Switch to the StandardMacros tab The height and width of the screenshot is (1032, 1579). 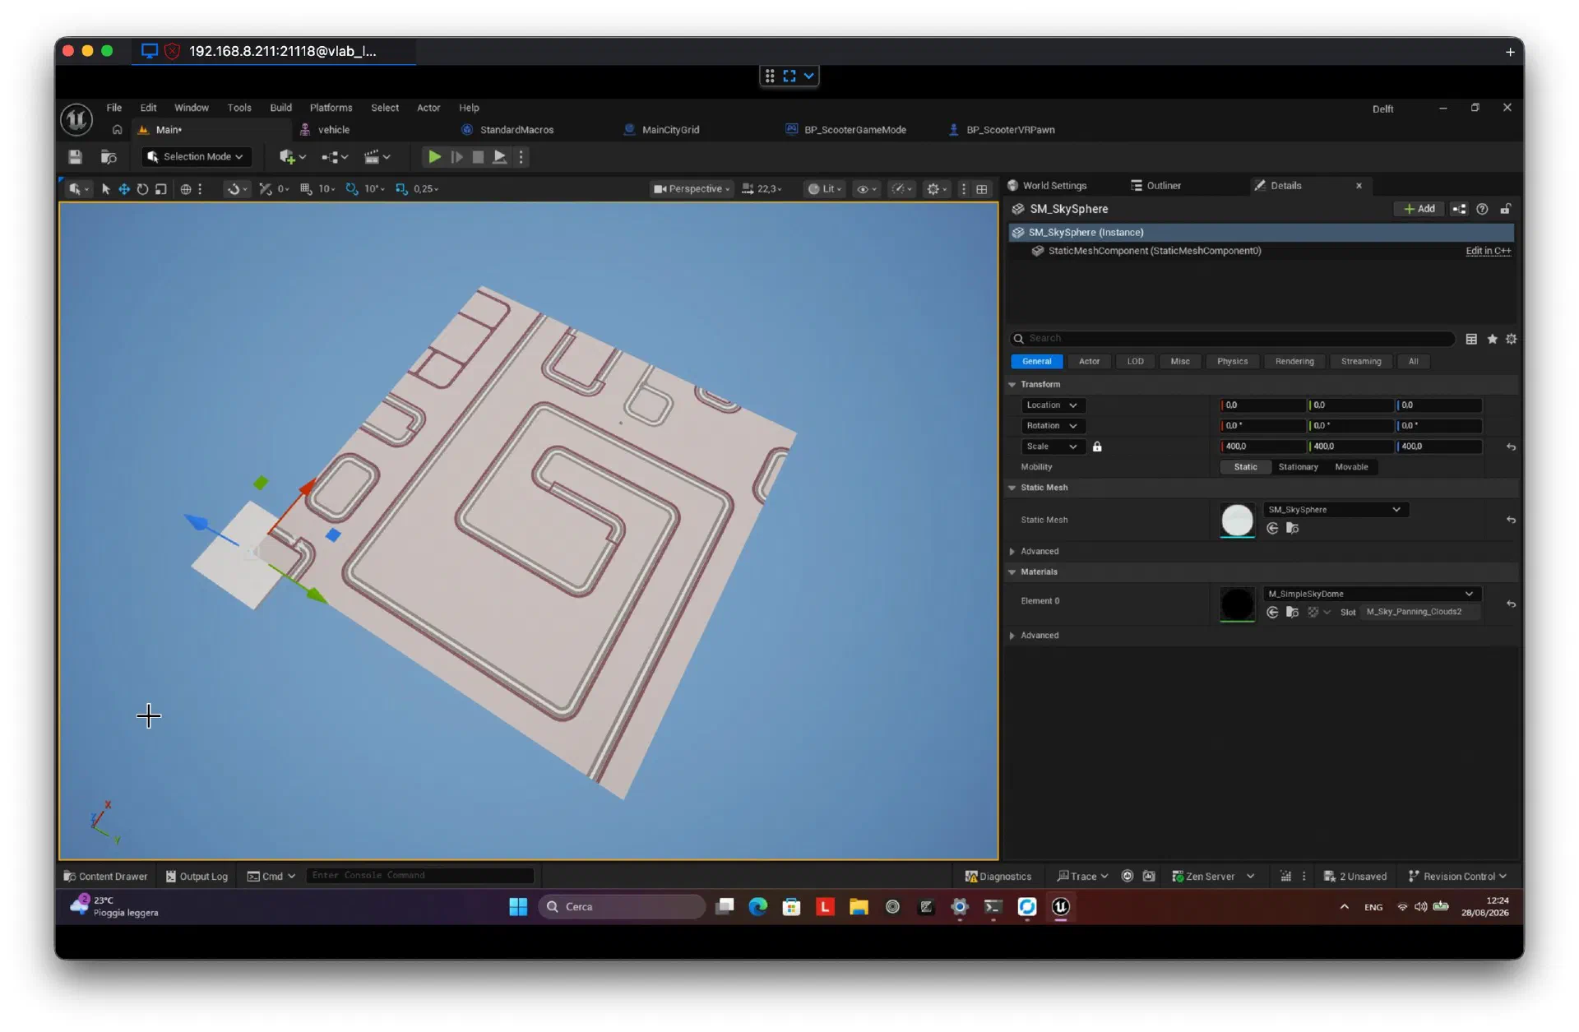tap(516, 129)
